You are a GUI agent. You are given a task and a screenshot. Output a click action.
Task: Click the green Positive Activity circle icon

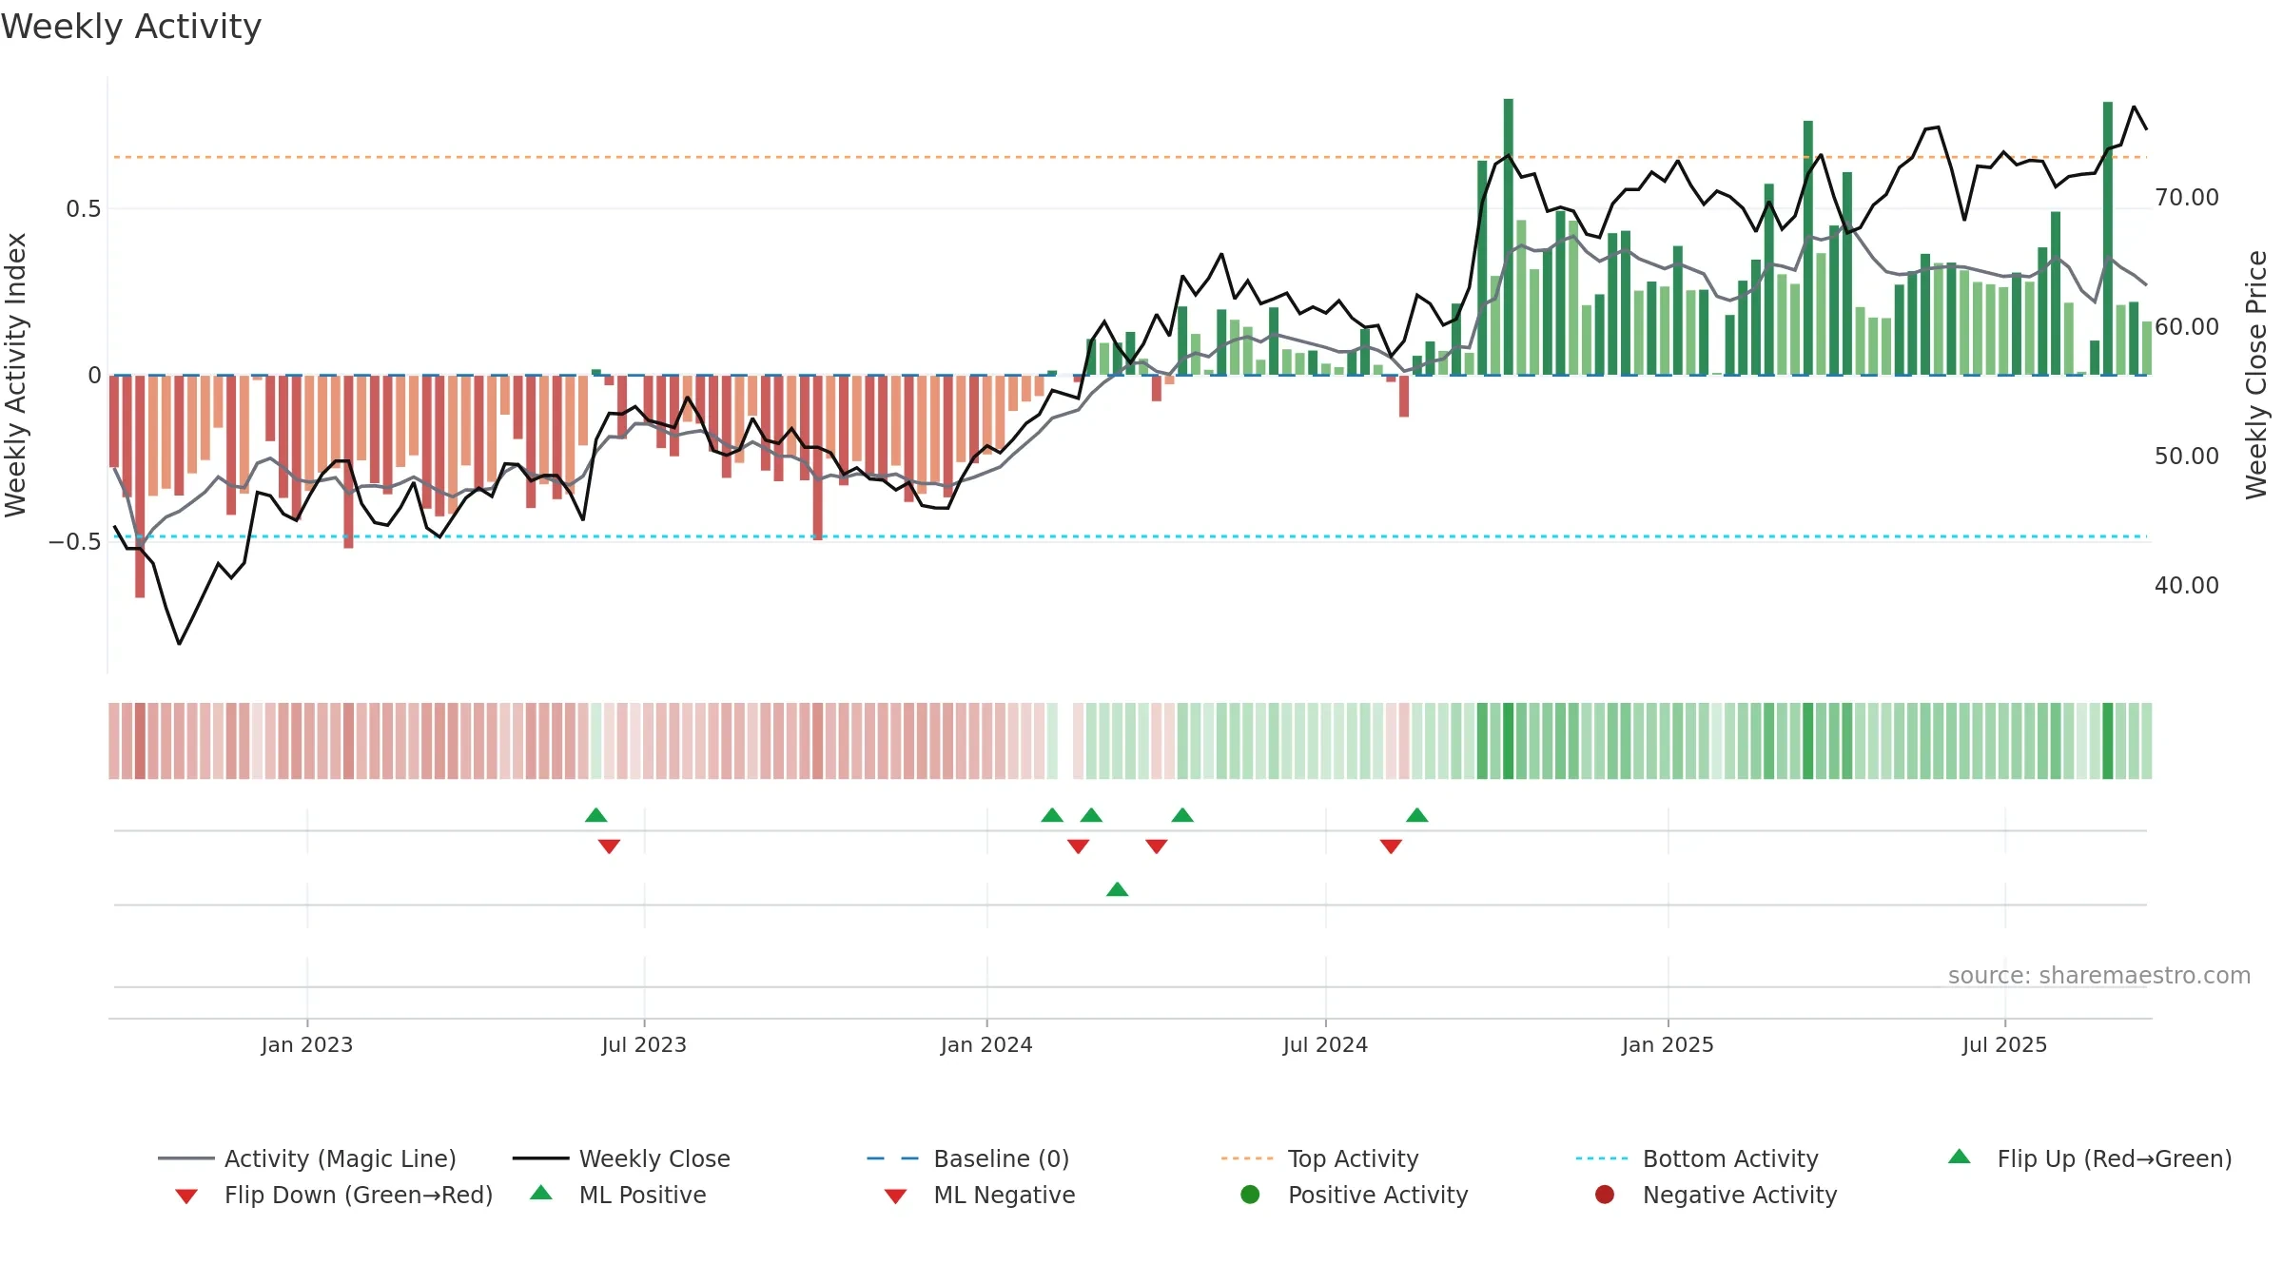[1250, 1195]
